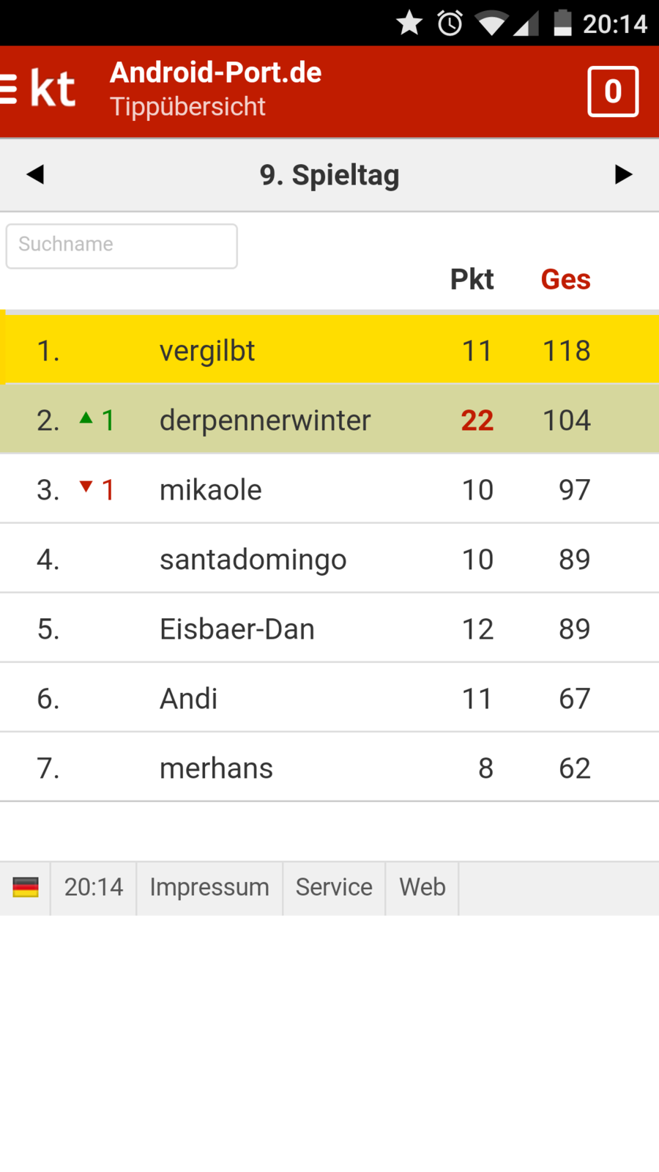
Task: Open the Service link in footer
Action: click(x=334, y=887)
